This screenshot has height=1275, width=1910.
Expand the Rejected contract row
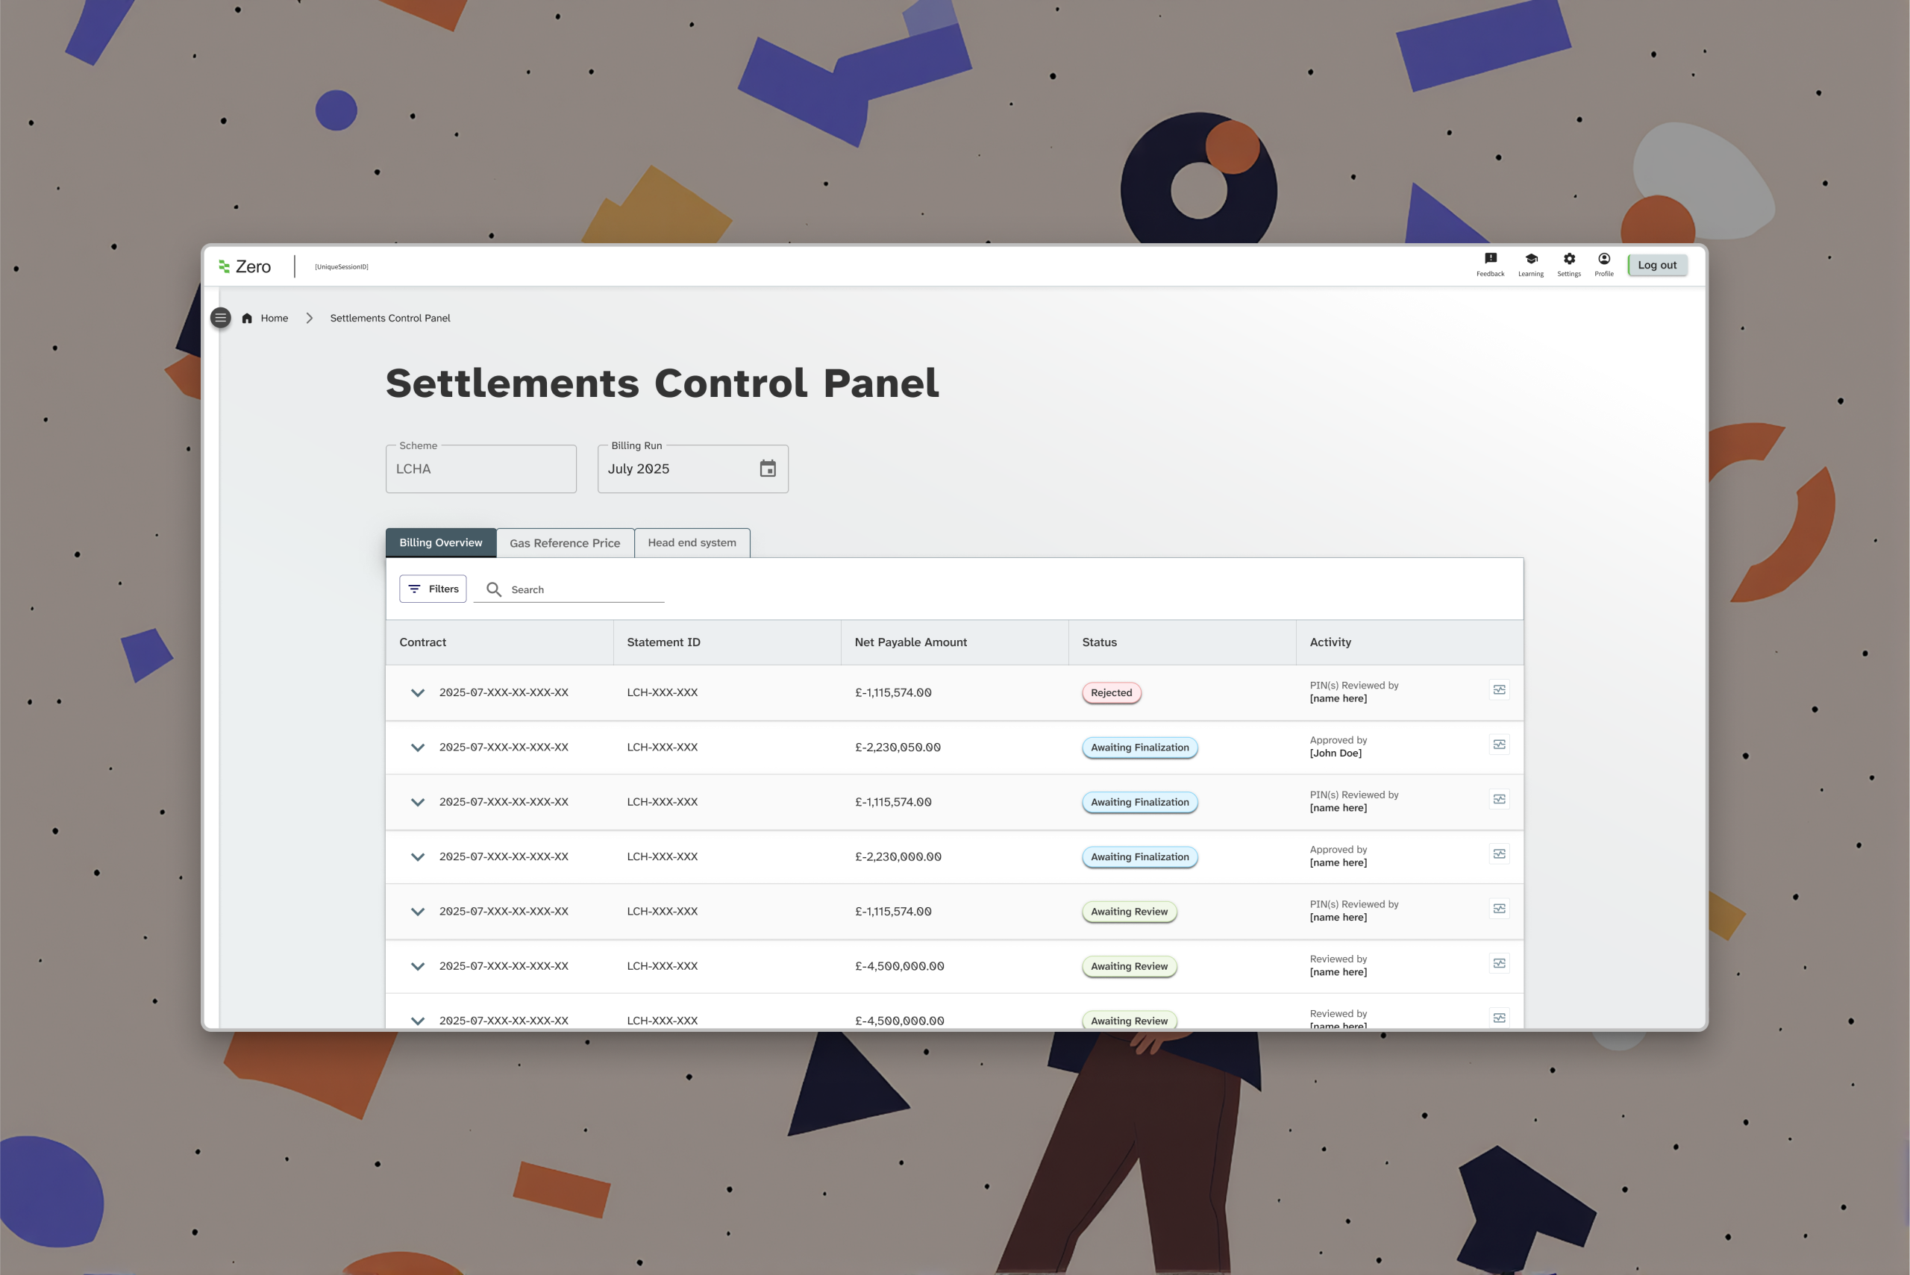coord(417,693)
